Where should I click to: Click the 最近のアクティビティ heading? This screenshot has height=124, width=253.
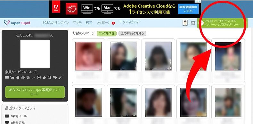[20, 108]
